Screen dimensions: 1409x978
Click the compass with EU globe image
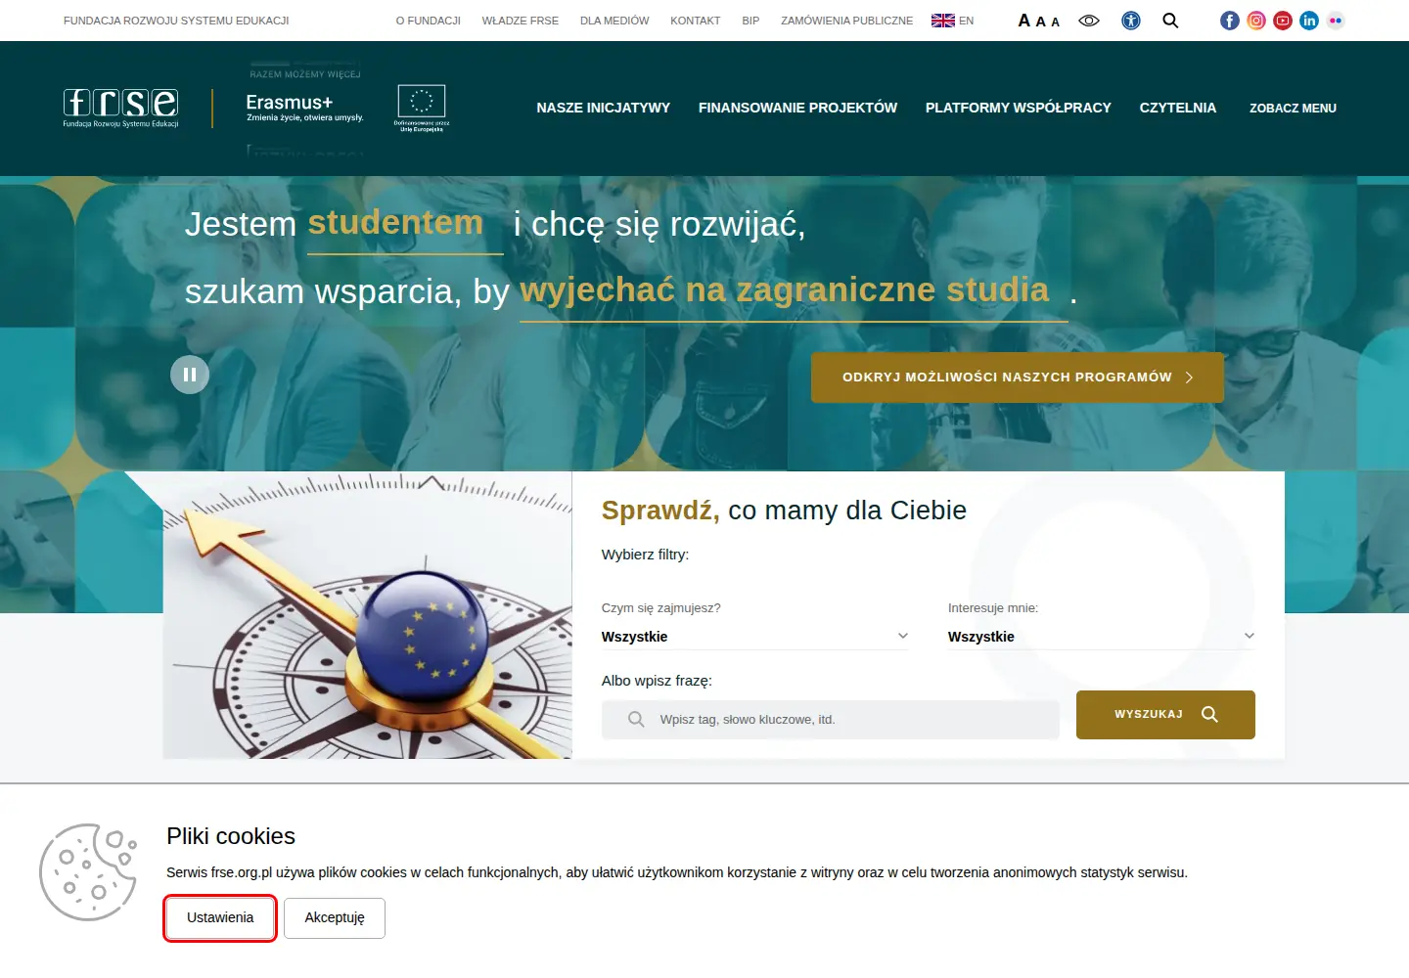coord(368,615)
